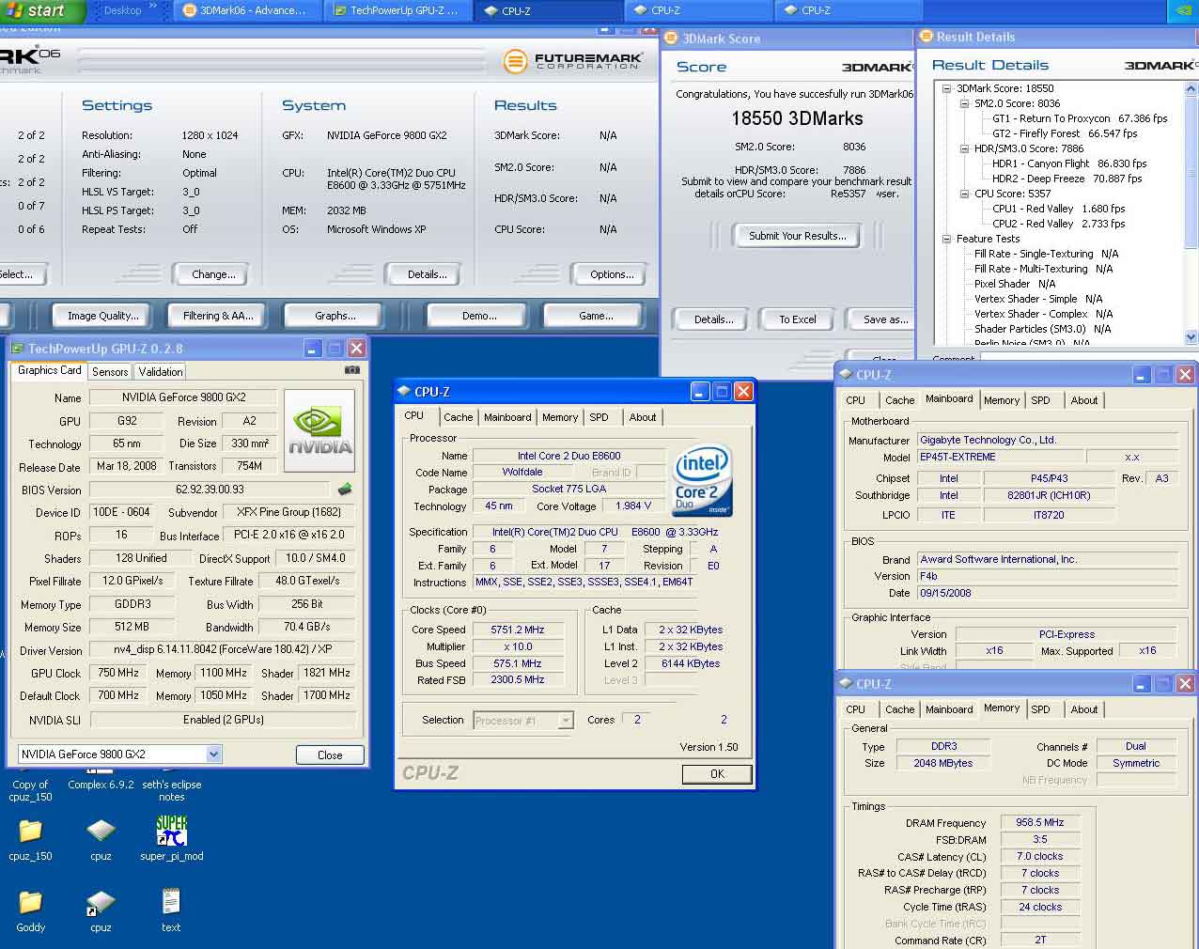Viewport: 1199px width, 949px height.
Task: Click the Graphs... button in 3DMark06
Action: point(335,316)
